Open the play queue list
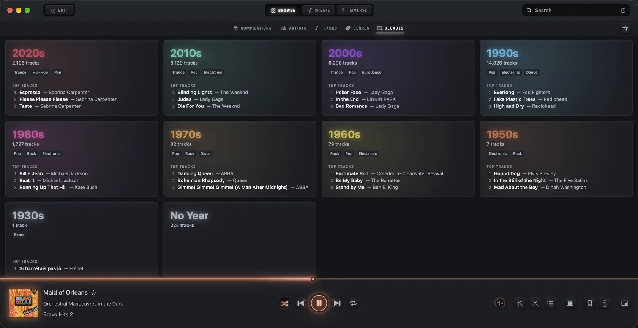Viewport: 638px width, 328px height. click(550, 303)
